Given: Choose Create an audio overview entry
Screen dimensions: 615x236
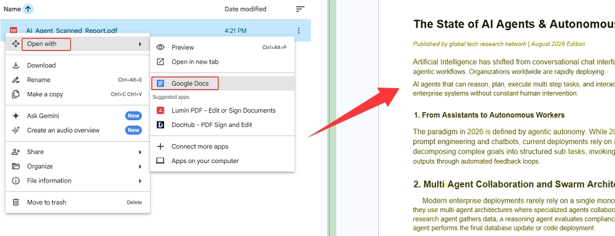Looking at the screenshot, I should click(x=77, y=130).
